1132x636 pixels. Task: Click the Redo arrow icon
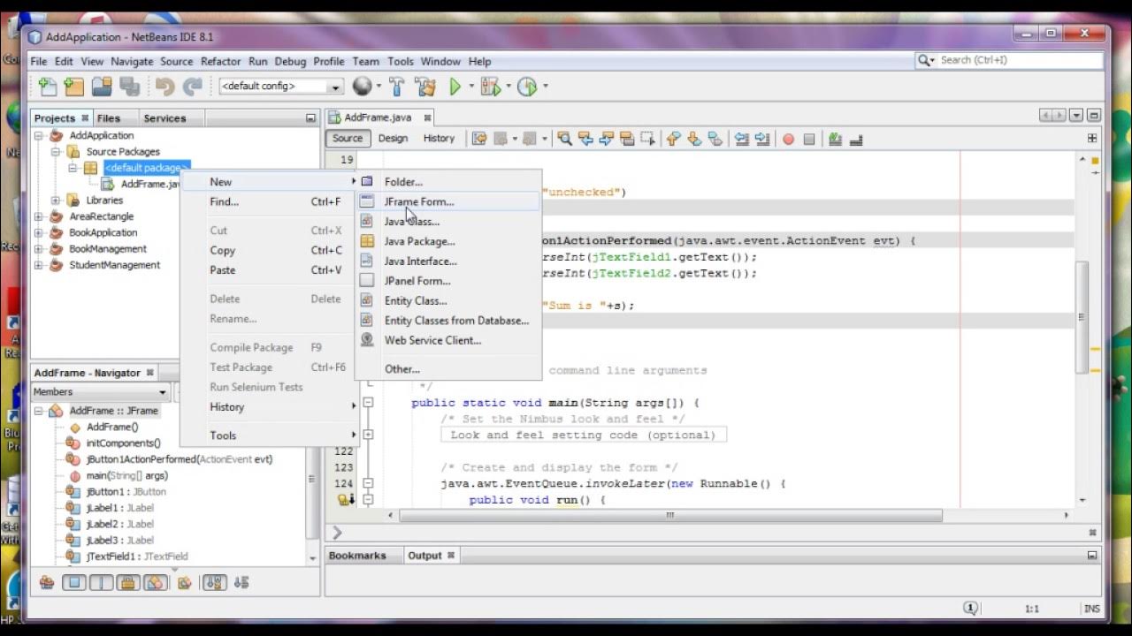pyautogui.click(x=192, y=87)
